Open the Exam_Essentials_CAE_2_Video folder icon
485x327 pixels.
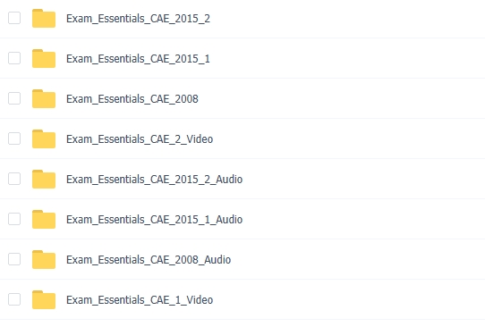coord(44,139)
